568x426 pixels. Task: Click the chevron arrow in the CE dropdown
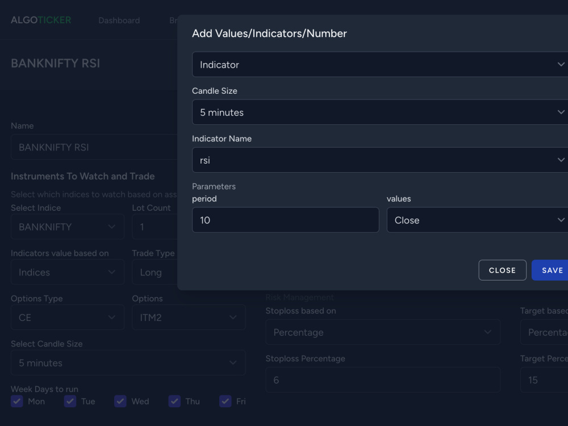111,318
